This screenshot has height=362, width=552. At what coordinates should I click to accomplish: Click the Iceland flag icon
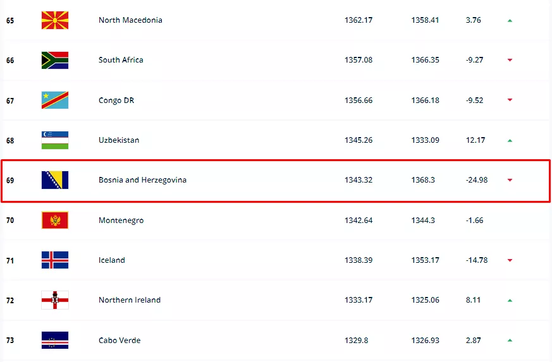[x=55, y=260]
